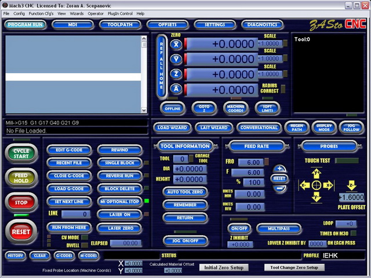
Task: Switch to the Toolpath screen
Action: 120,24
